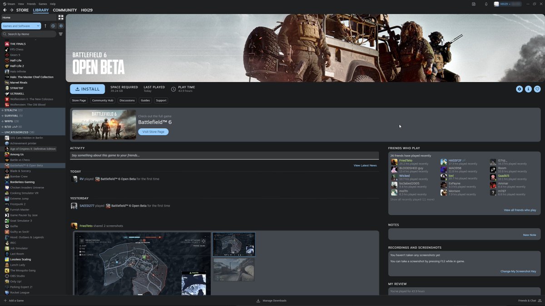545x306 pixels.
Task: Open the Support button
Action: click(161, 101)
